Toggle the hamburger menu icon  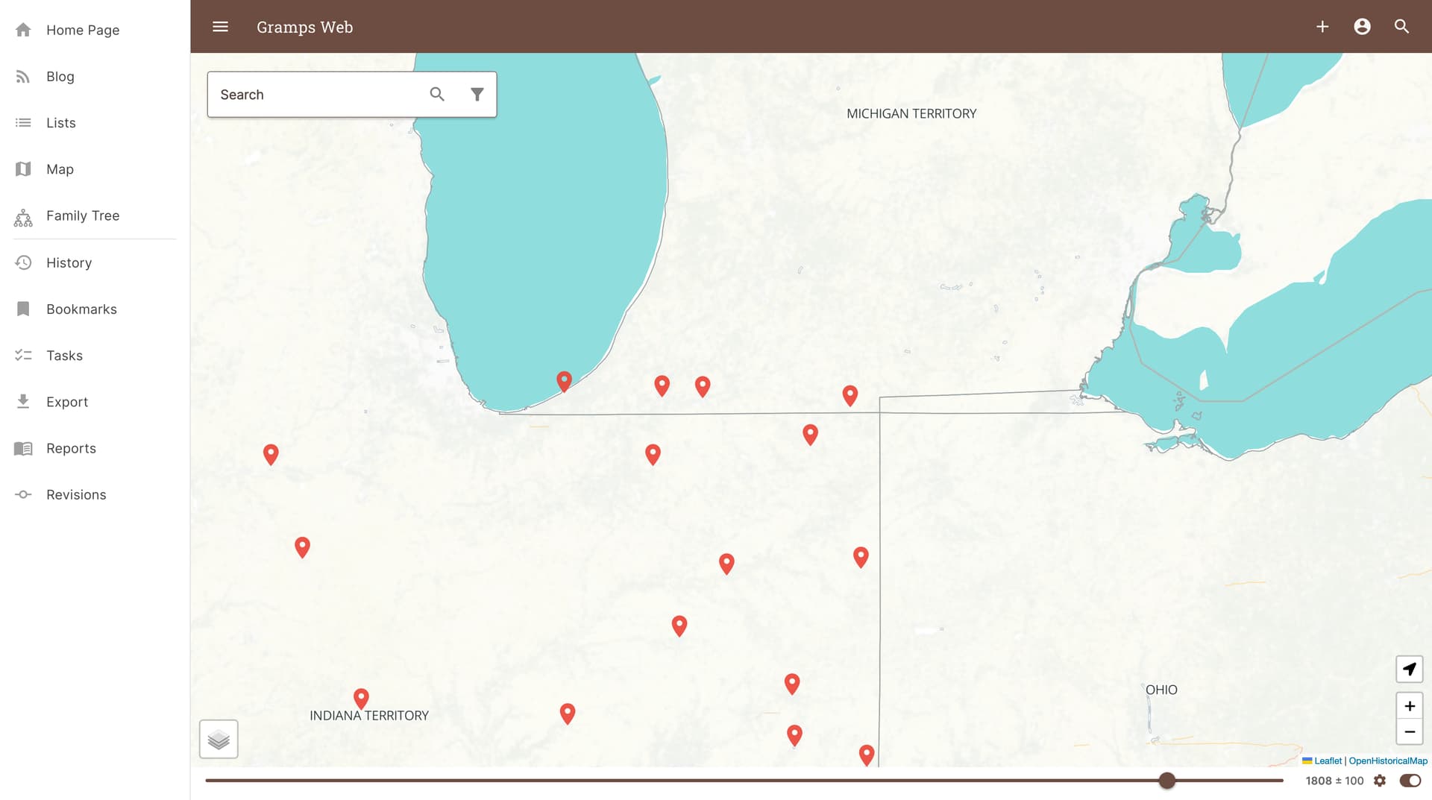pyautogui.click(x=220, y=27)
